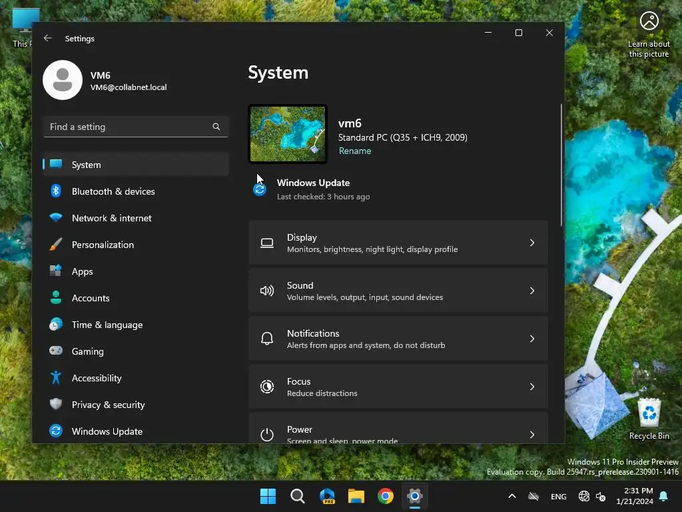Open Windows Update in sidebar
Image resolution: width=682 pixels, height=512 pixels.
point(136,431)
